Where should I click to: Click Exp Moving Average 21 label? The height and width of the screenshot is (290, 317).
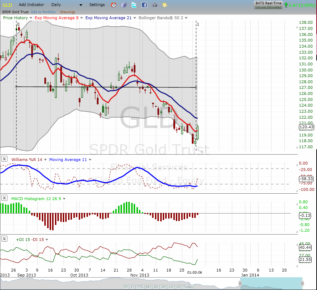point(109,18)
